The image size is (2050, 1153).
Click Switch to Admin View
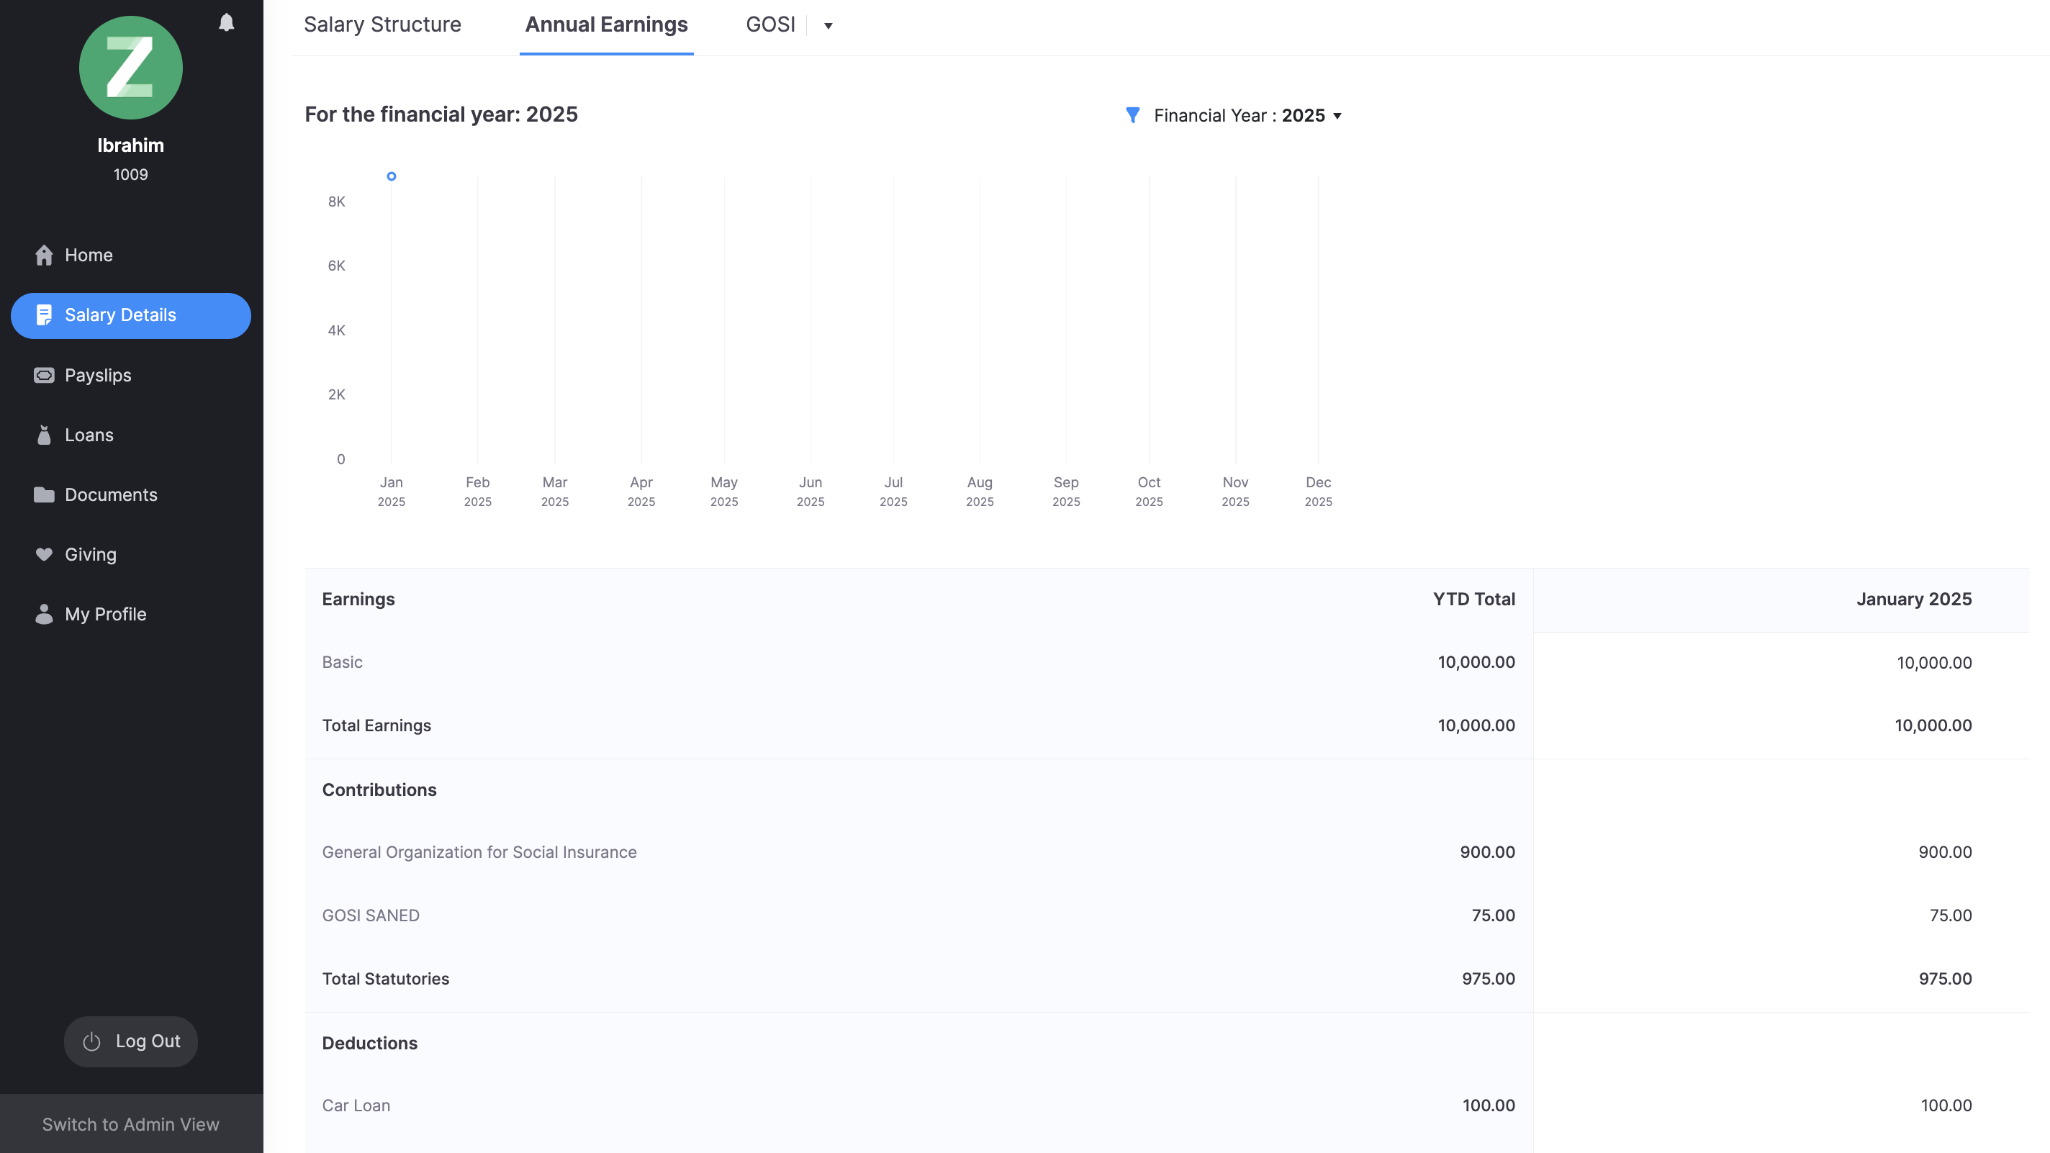(x=130, y=1123)
